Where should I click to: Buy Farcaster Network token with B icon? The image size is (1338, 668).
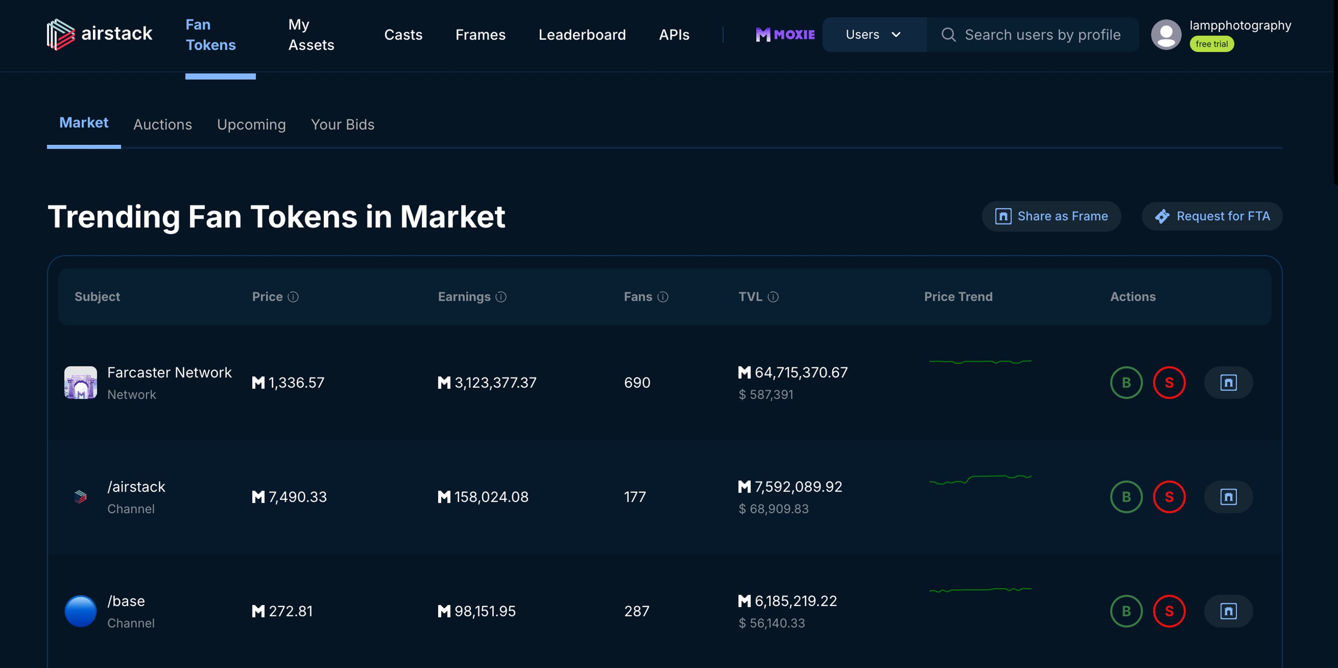(x=1126, y=383)
